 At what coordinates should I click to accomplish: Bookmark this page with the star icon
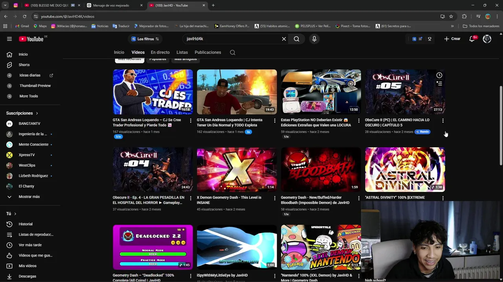pos(451,16)
